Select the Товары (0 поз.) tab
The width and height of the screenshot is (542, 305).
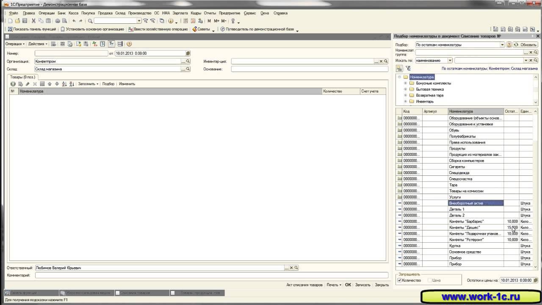[23, 77]
